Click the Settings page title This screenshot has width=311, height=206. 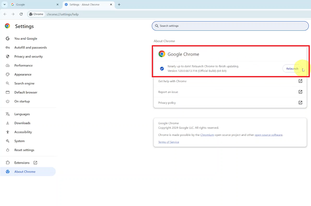(24, 26)
